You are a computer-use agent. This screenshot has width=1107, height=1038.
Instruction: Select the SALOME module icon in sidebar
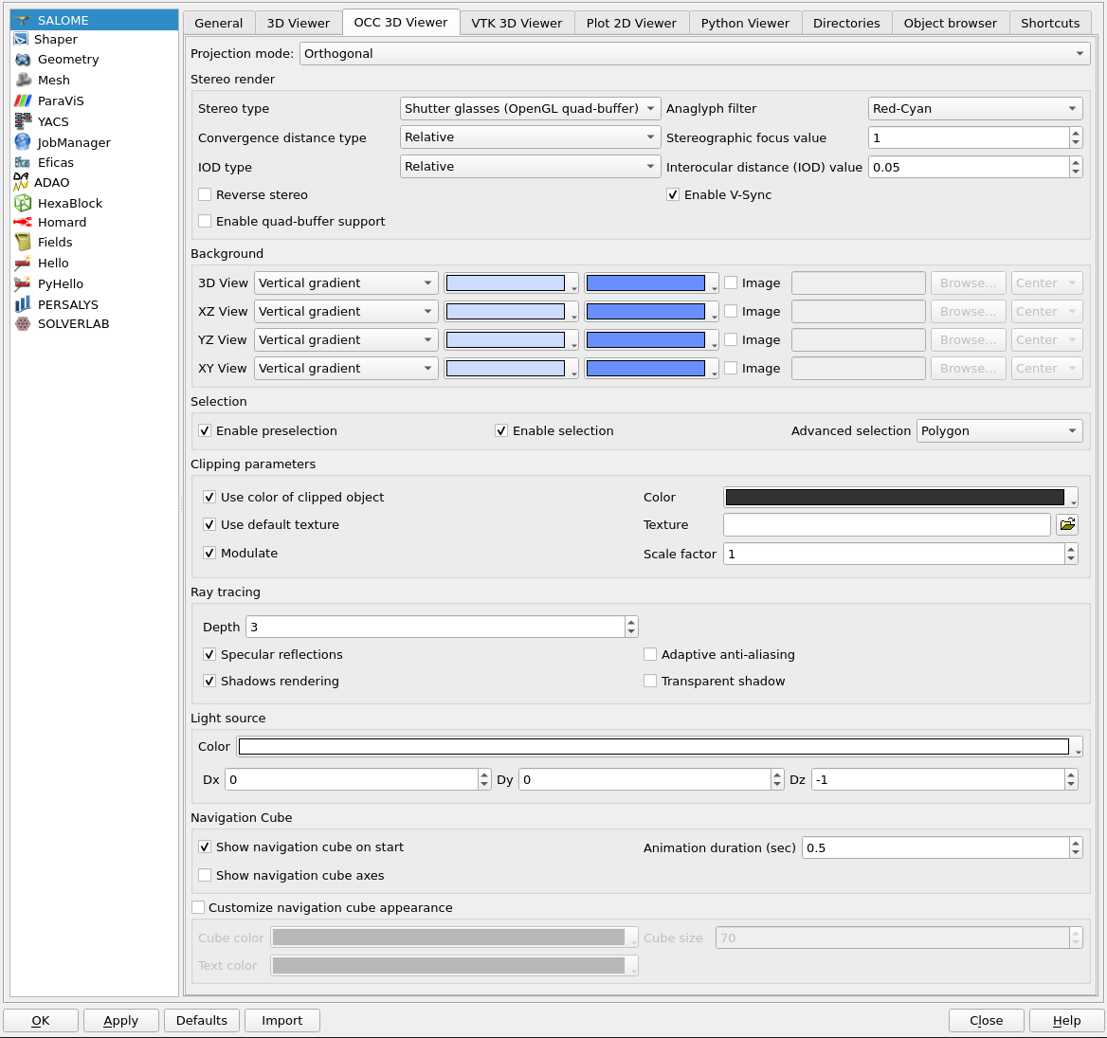pyautogui.click(x=24, y=21)
